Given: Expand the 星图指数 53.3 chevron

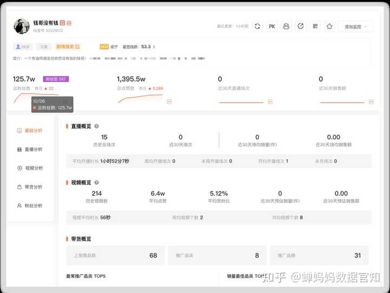Looking at the screenshot, I should click(154, 46).
